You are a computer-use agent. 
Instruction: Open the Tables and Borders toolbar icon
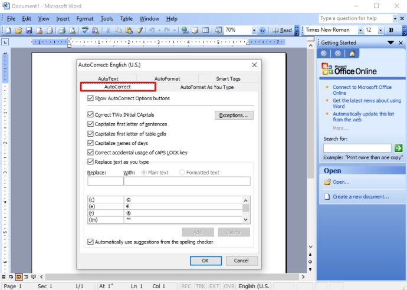point(195,30)
